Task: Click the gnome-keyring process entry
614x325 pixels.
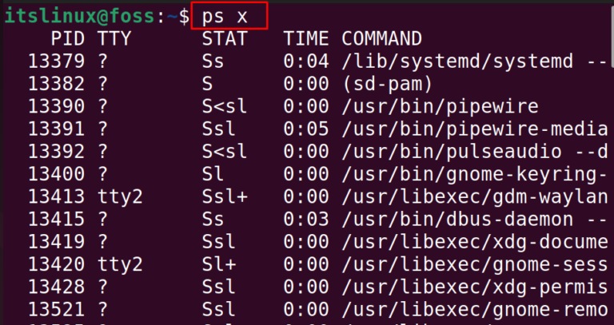Action: pos(475,174)
